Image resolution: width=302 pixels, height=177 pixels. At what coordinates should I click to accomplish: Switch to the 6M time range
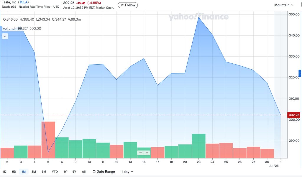pyautogui.click(x=44, y=172)
